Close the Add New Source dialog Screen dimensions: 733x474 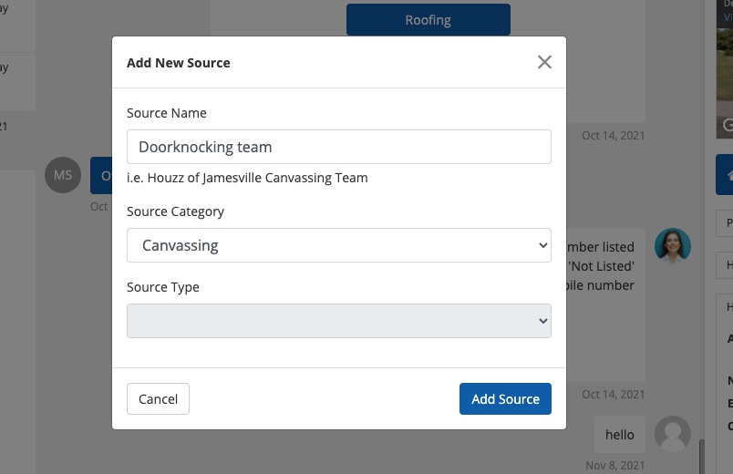[544, 62]
